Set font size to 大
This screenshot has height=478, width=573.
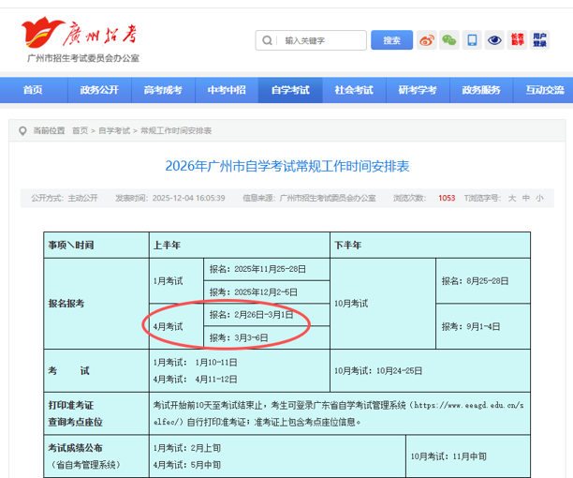[x=511, y=198]
